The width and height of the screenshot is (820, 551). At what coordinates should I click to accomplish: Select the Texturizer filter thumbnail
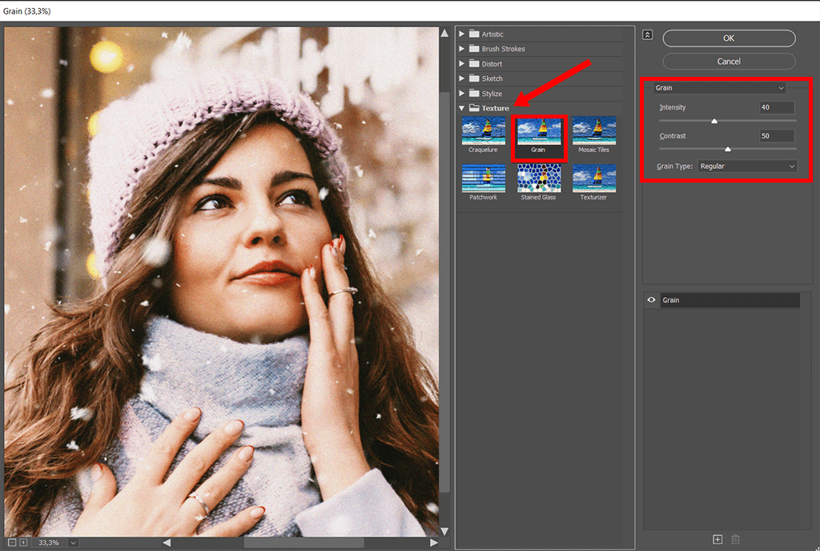[x=594, y=179]
